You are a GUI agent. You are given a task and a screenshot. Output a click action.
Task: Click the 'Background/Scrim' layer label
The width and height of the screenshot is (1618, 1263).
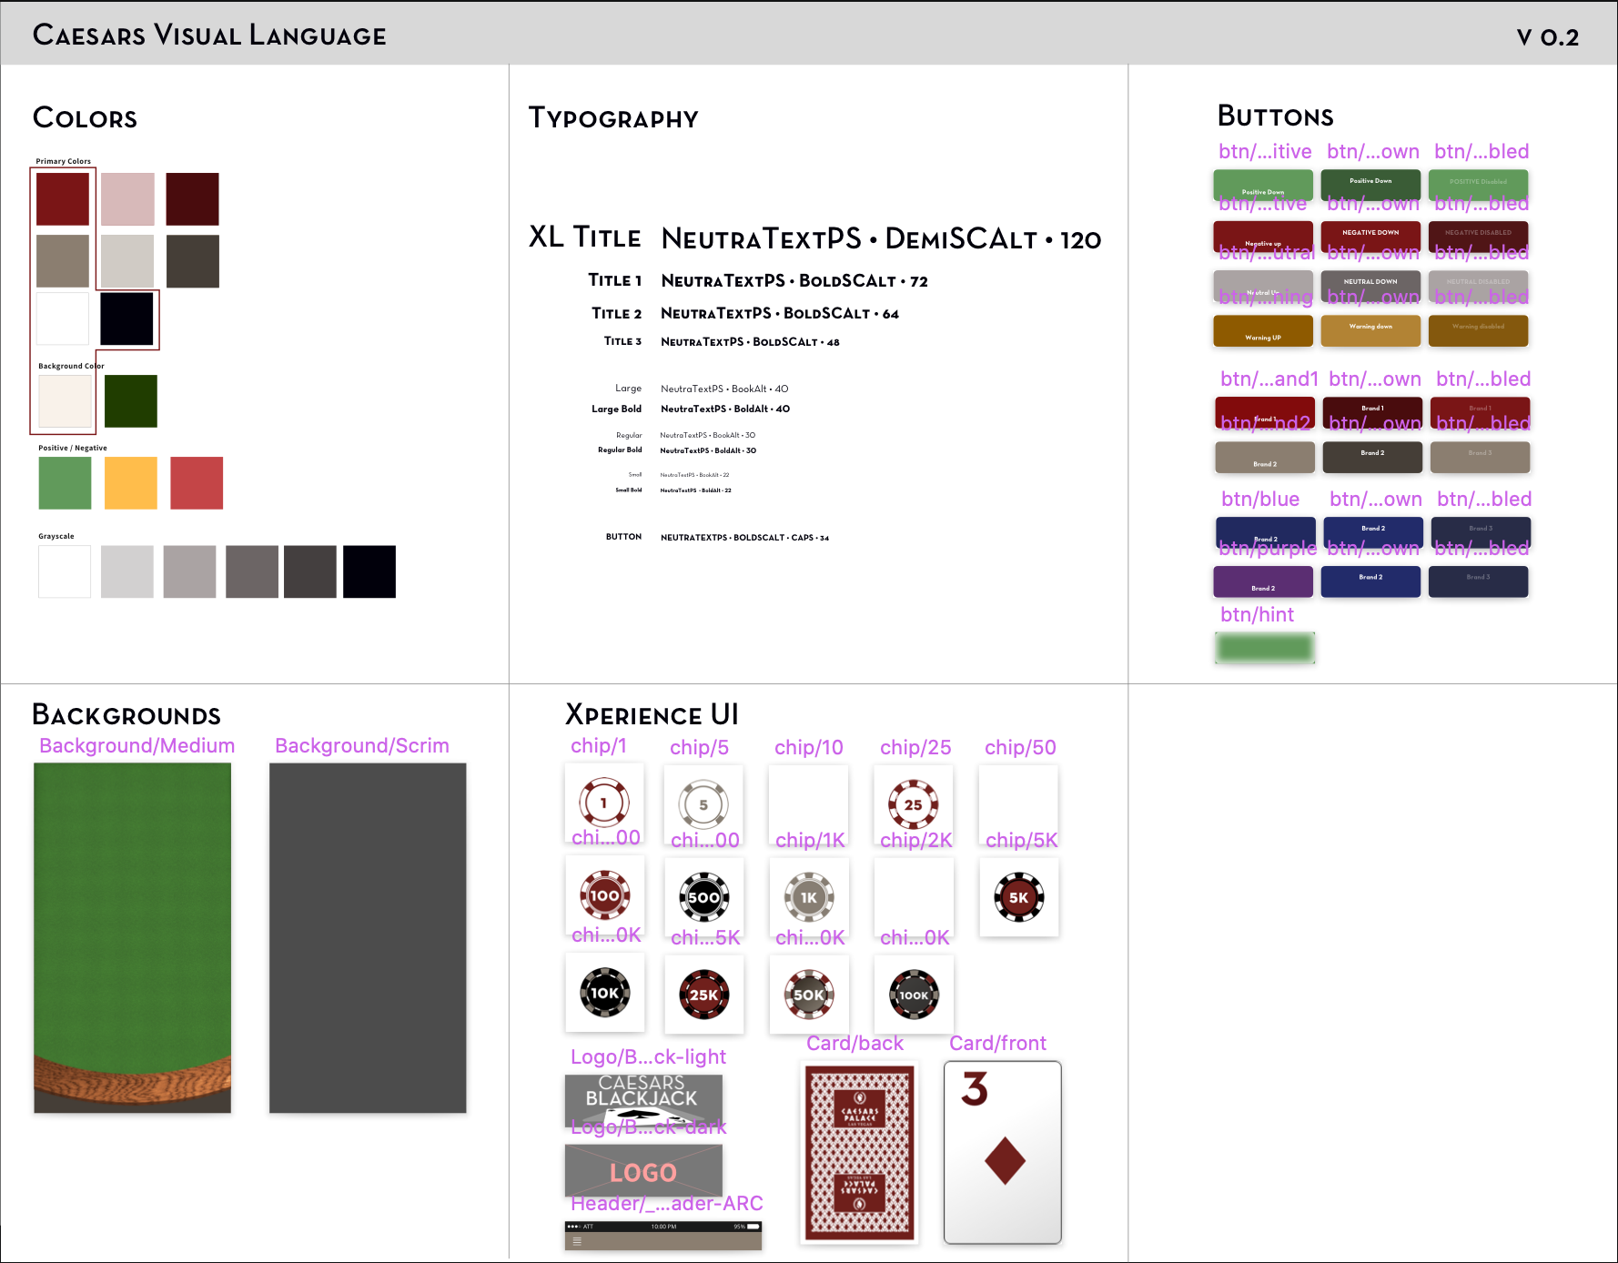(x=362, y=746)
